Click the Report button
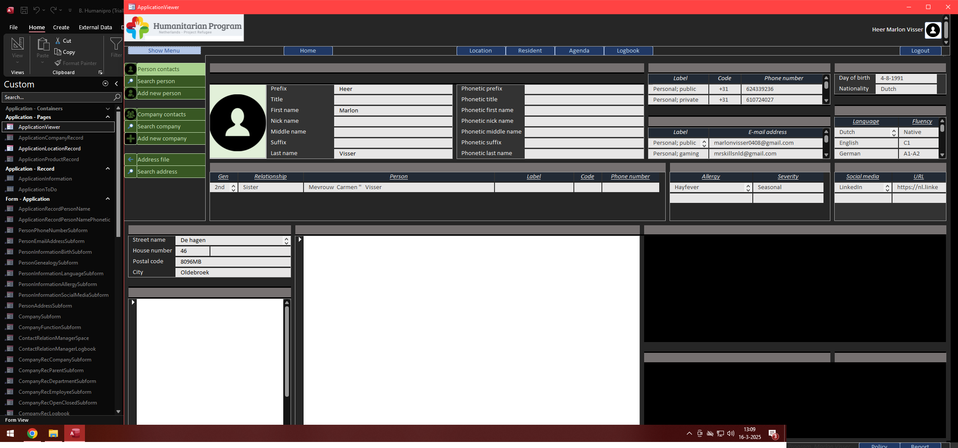 click(x=920, y=445)
